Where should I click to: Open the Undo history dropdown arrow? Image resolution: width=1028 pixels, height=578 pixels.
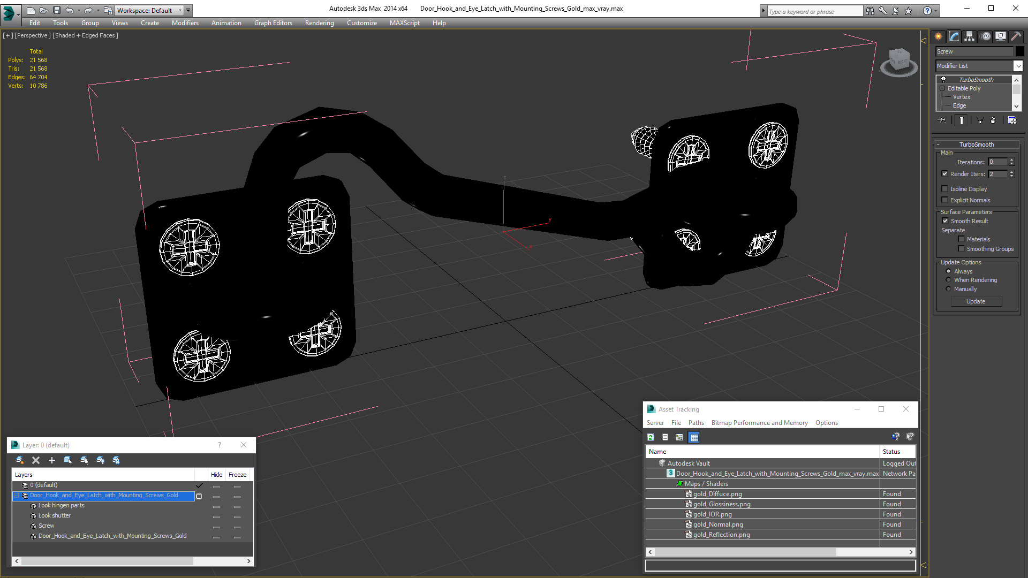coord(79,10)
